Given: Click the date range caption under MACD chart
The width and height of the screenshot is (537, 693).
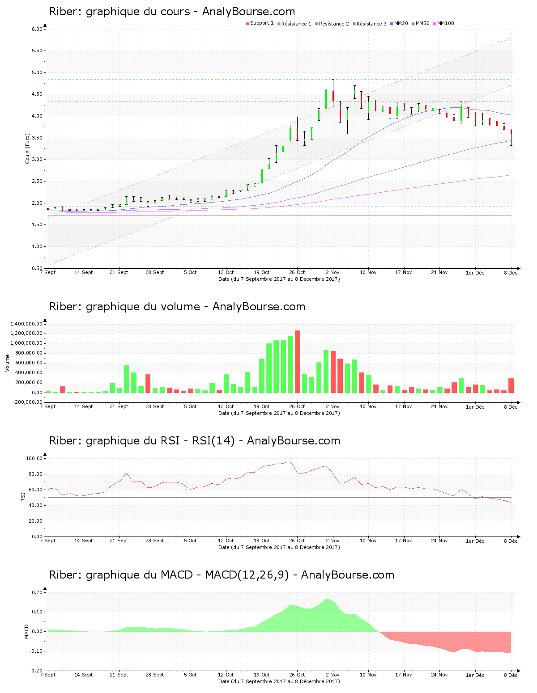Looking at the screenshot, I should tap(279, 681).
